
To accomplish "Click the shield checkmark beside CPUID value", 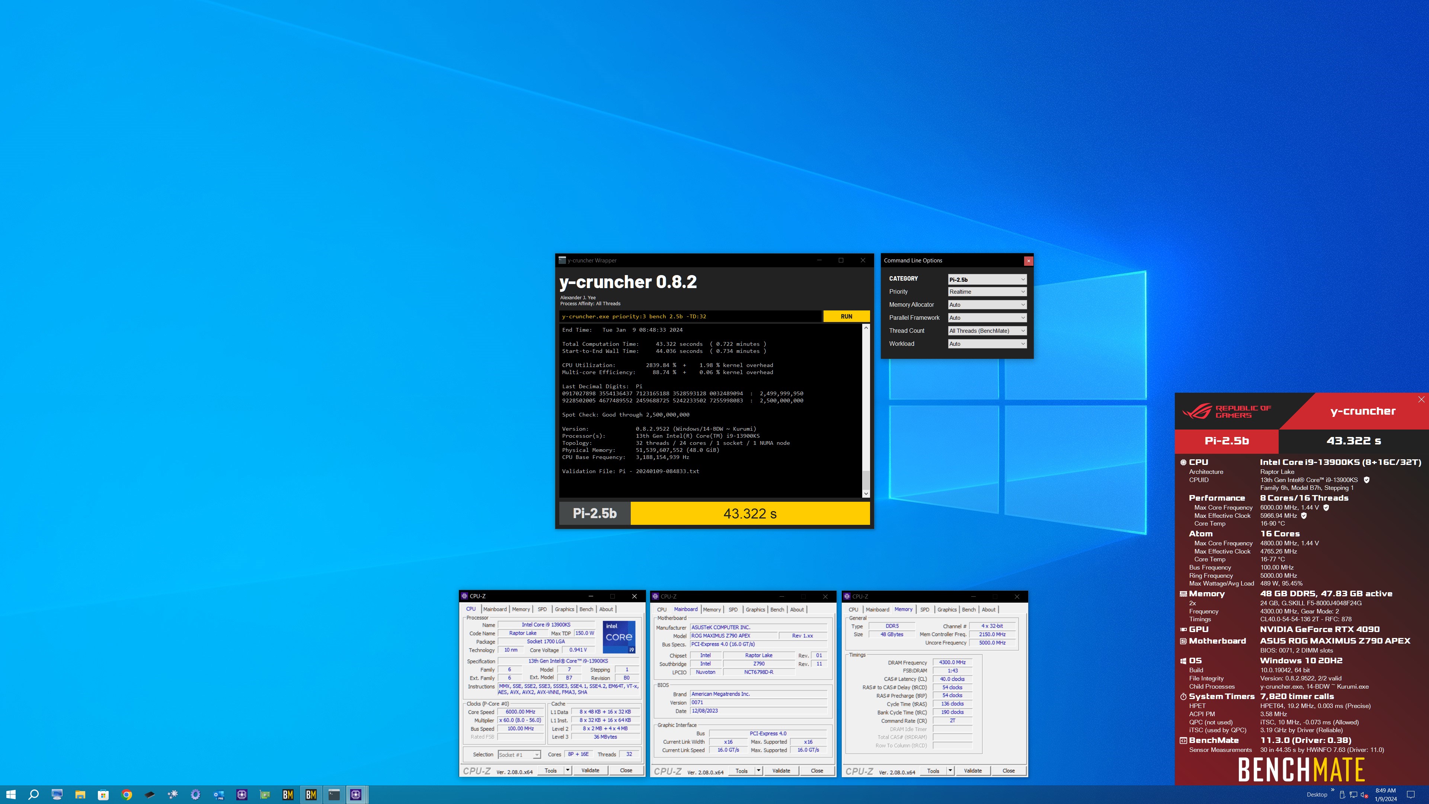I will pos(1367,480).
